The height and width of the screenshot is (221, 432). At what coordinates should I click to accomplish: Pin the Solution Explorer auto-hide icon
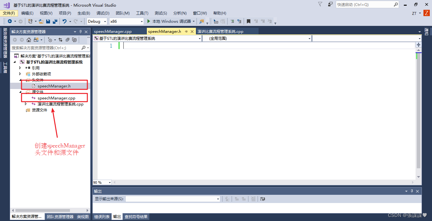[80, 32]
